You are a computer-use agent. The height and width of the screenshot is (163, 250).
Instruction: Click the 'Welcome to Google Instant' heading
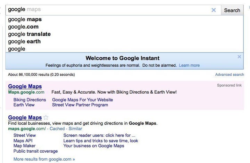point(123,58)
